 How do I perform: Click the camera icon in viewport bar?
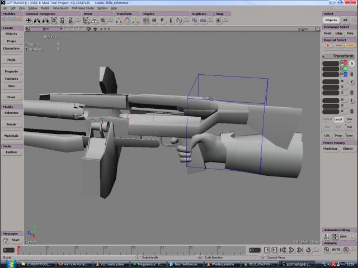88,29
